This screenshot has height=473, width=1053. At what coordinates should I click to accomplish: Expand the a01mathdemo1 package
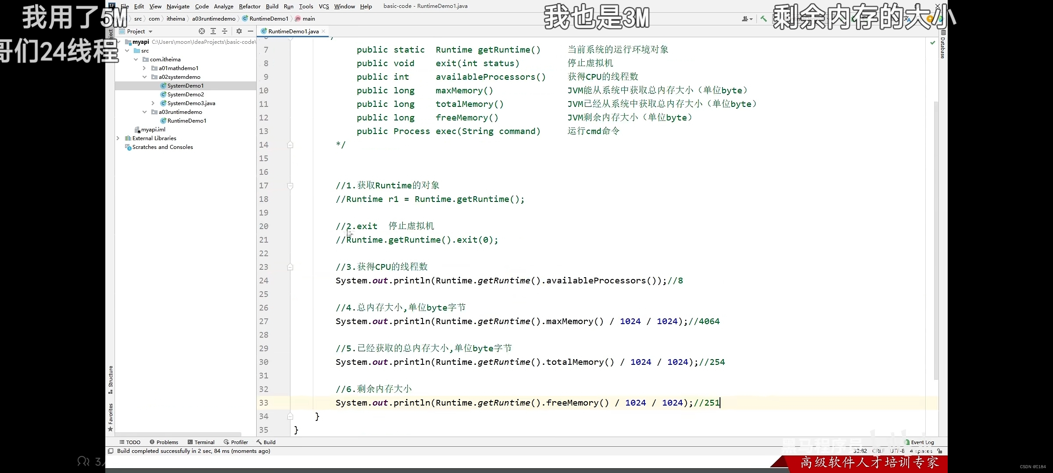pos(143,68)
